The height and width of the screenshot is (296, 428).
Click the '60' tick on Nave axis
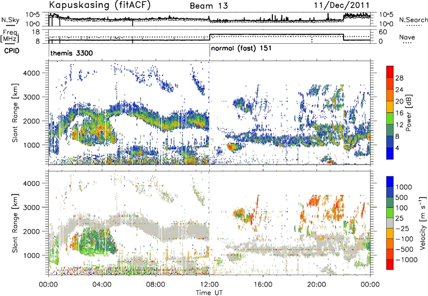383,32
